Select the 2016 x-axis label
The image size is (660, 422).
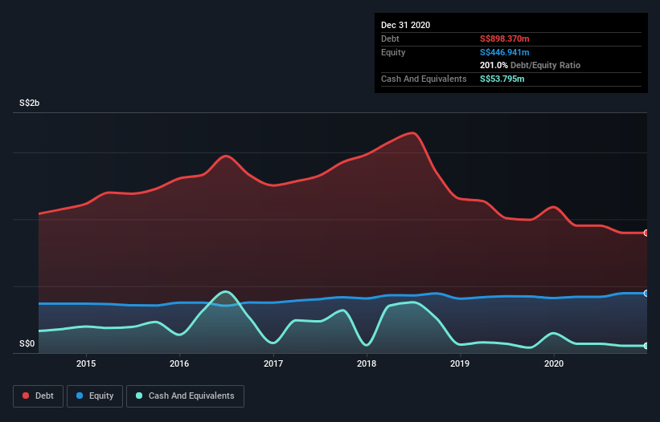tap(179, 363)
